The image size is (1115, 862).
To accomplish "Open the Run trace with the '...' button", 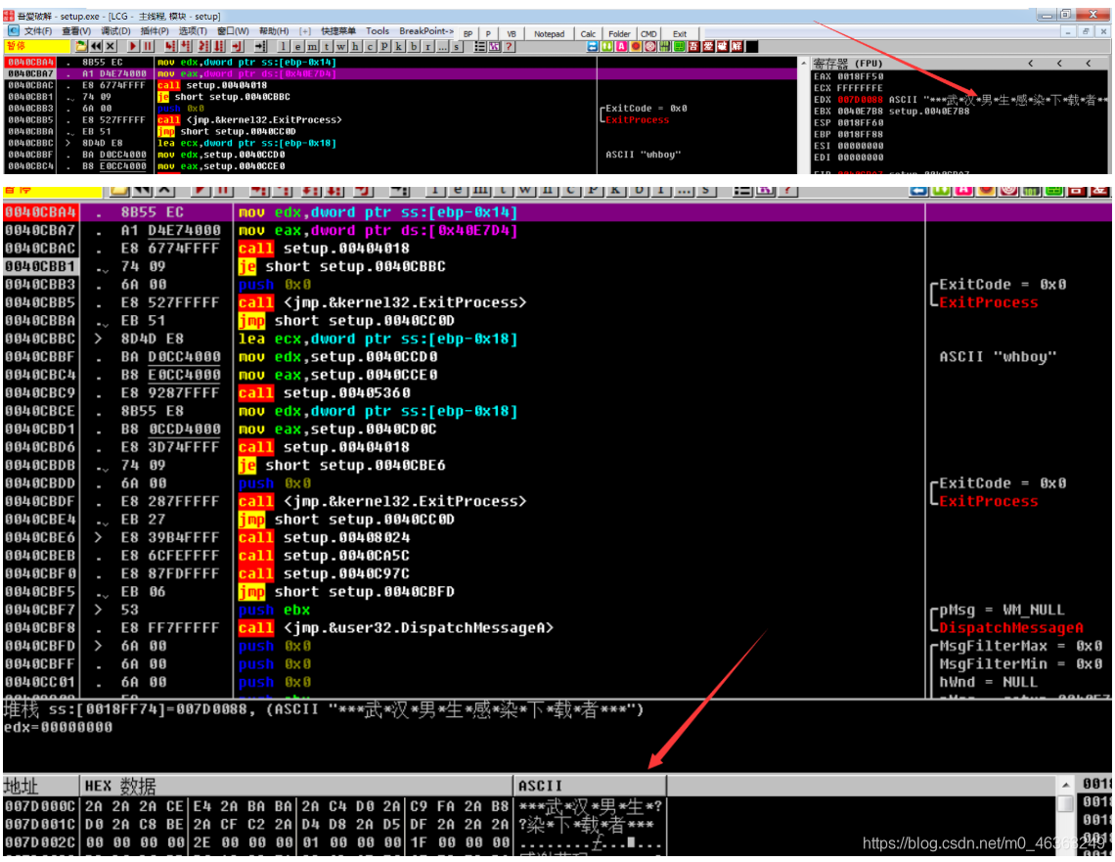I will 442,46.
